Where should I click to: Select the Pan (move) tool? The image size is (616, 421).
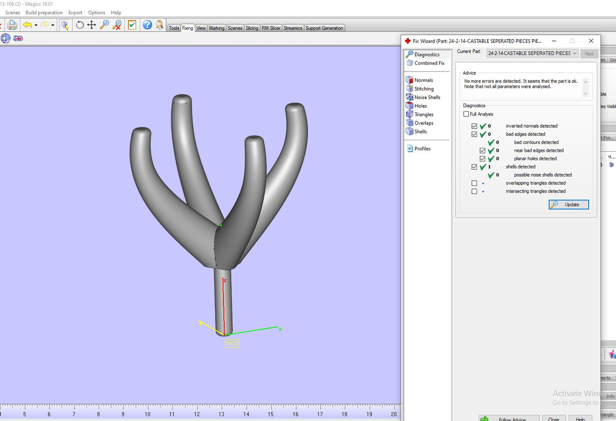92,25
